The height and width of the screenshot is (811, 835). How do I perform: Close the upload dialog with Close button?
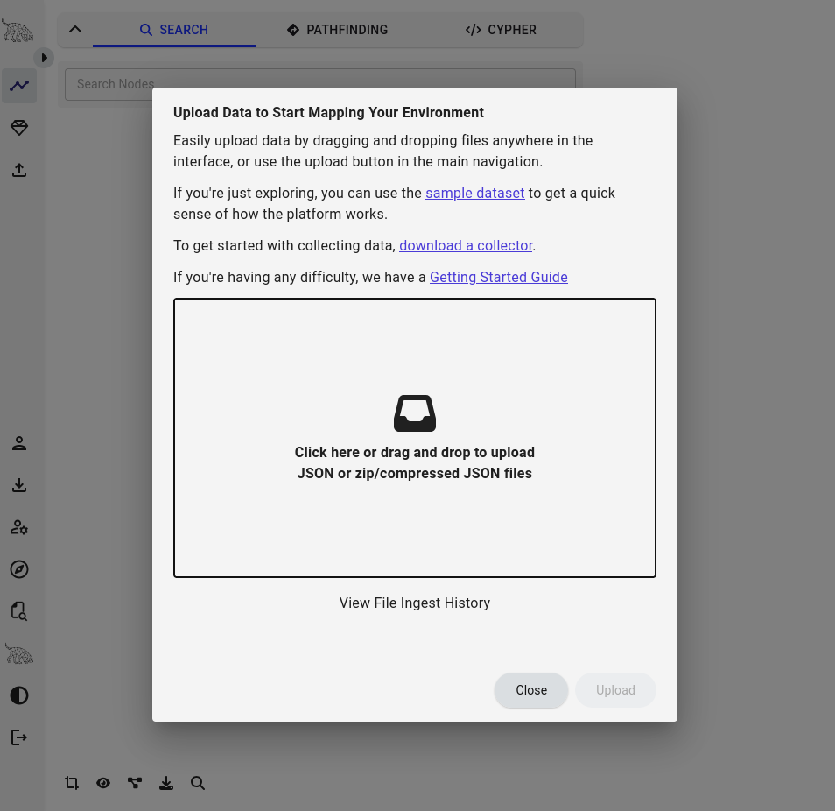(x=531, y=690)
